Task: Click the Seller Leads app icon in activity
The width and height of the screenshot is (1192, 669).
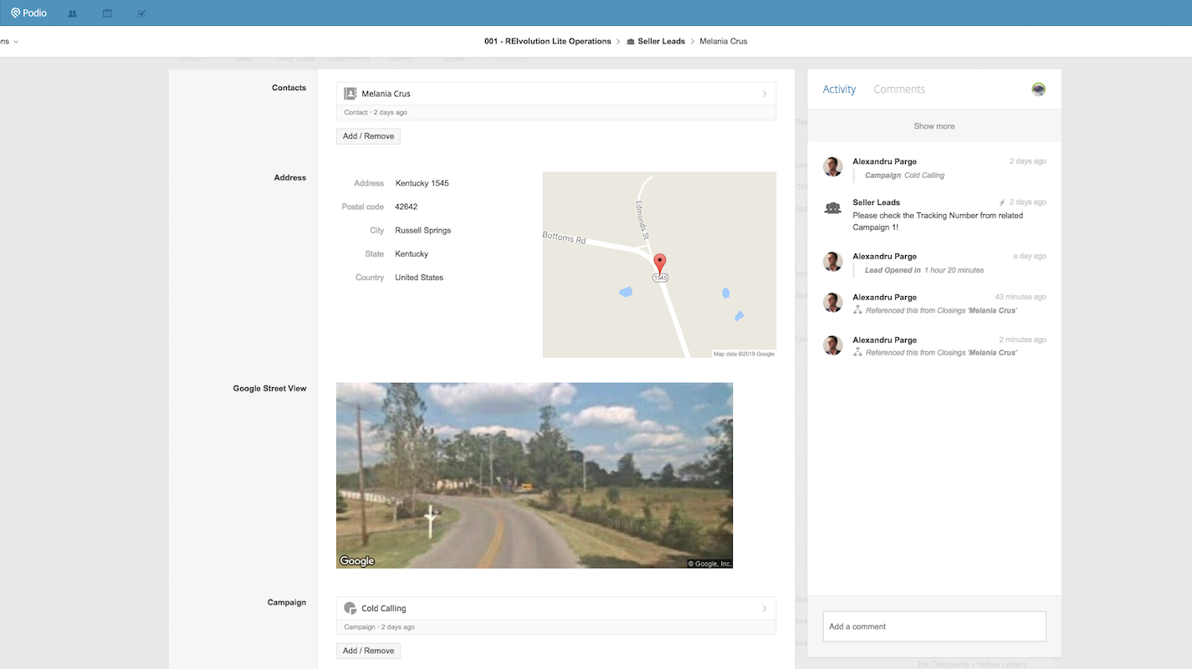Action: (x=832, y=208)
